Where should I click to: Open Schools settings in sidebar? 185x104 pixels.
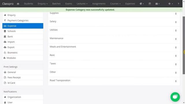tap(23, 31)
